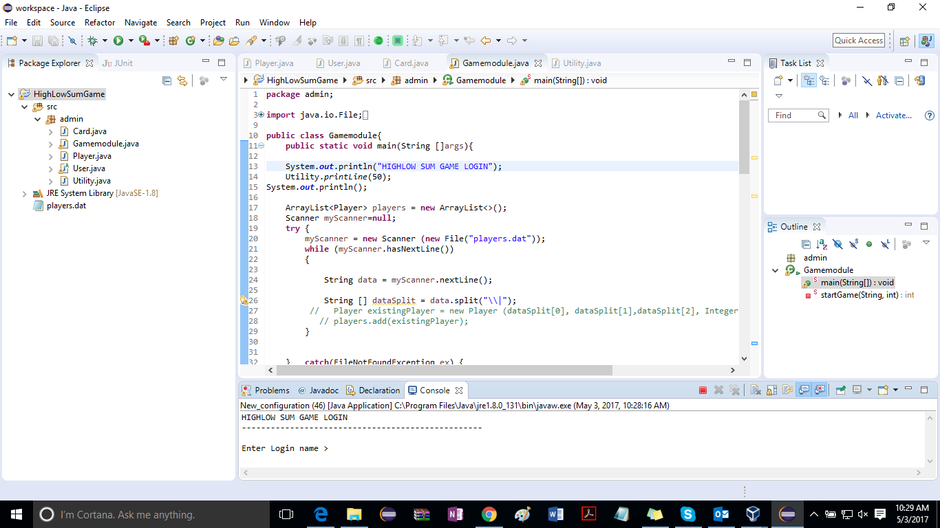Run the application with the green Run icon
The width and height of the screenshot is (940, 528).
click(x=118, y=41)
